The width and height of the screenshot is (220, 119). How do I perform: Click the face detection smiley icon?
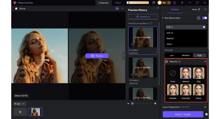pos(199,18)
